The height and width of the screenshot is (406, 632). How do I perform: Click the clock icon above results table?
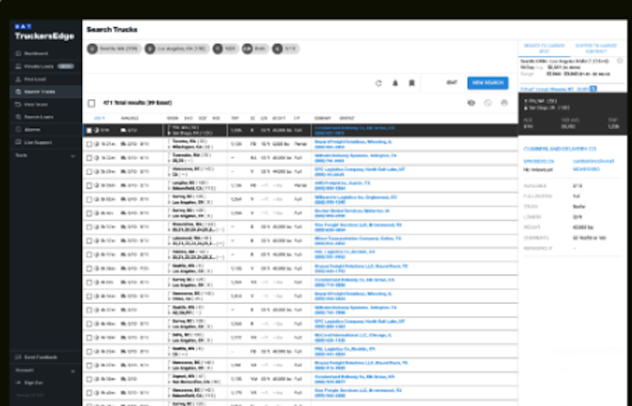[488, 103]
